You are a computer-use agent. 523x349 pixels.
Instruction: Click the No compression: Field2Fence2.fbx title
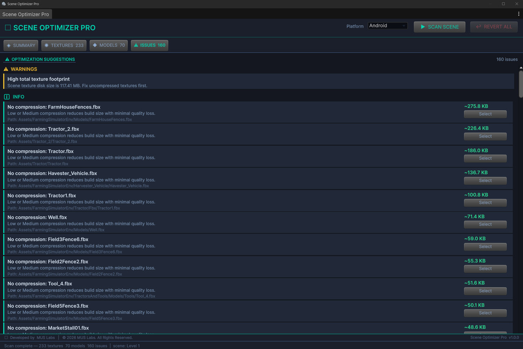(48, 262)
